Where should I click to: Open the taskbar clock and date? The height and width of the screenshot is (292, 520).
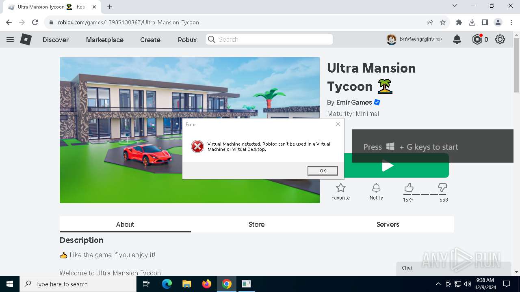(485, 284)
